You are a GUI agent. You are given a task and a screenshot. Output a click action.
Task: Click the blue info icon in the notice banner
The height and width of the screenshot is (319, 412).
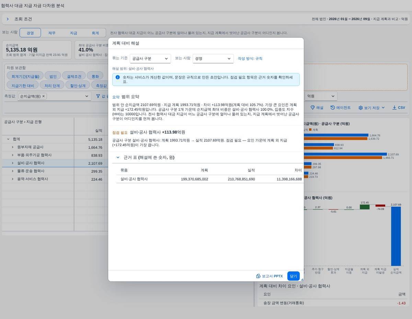click(x=118, y=78)
